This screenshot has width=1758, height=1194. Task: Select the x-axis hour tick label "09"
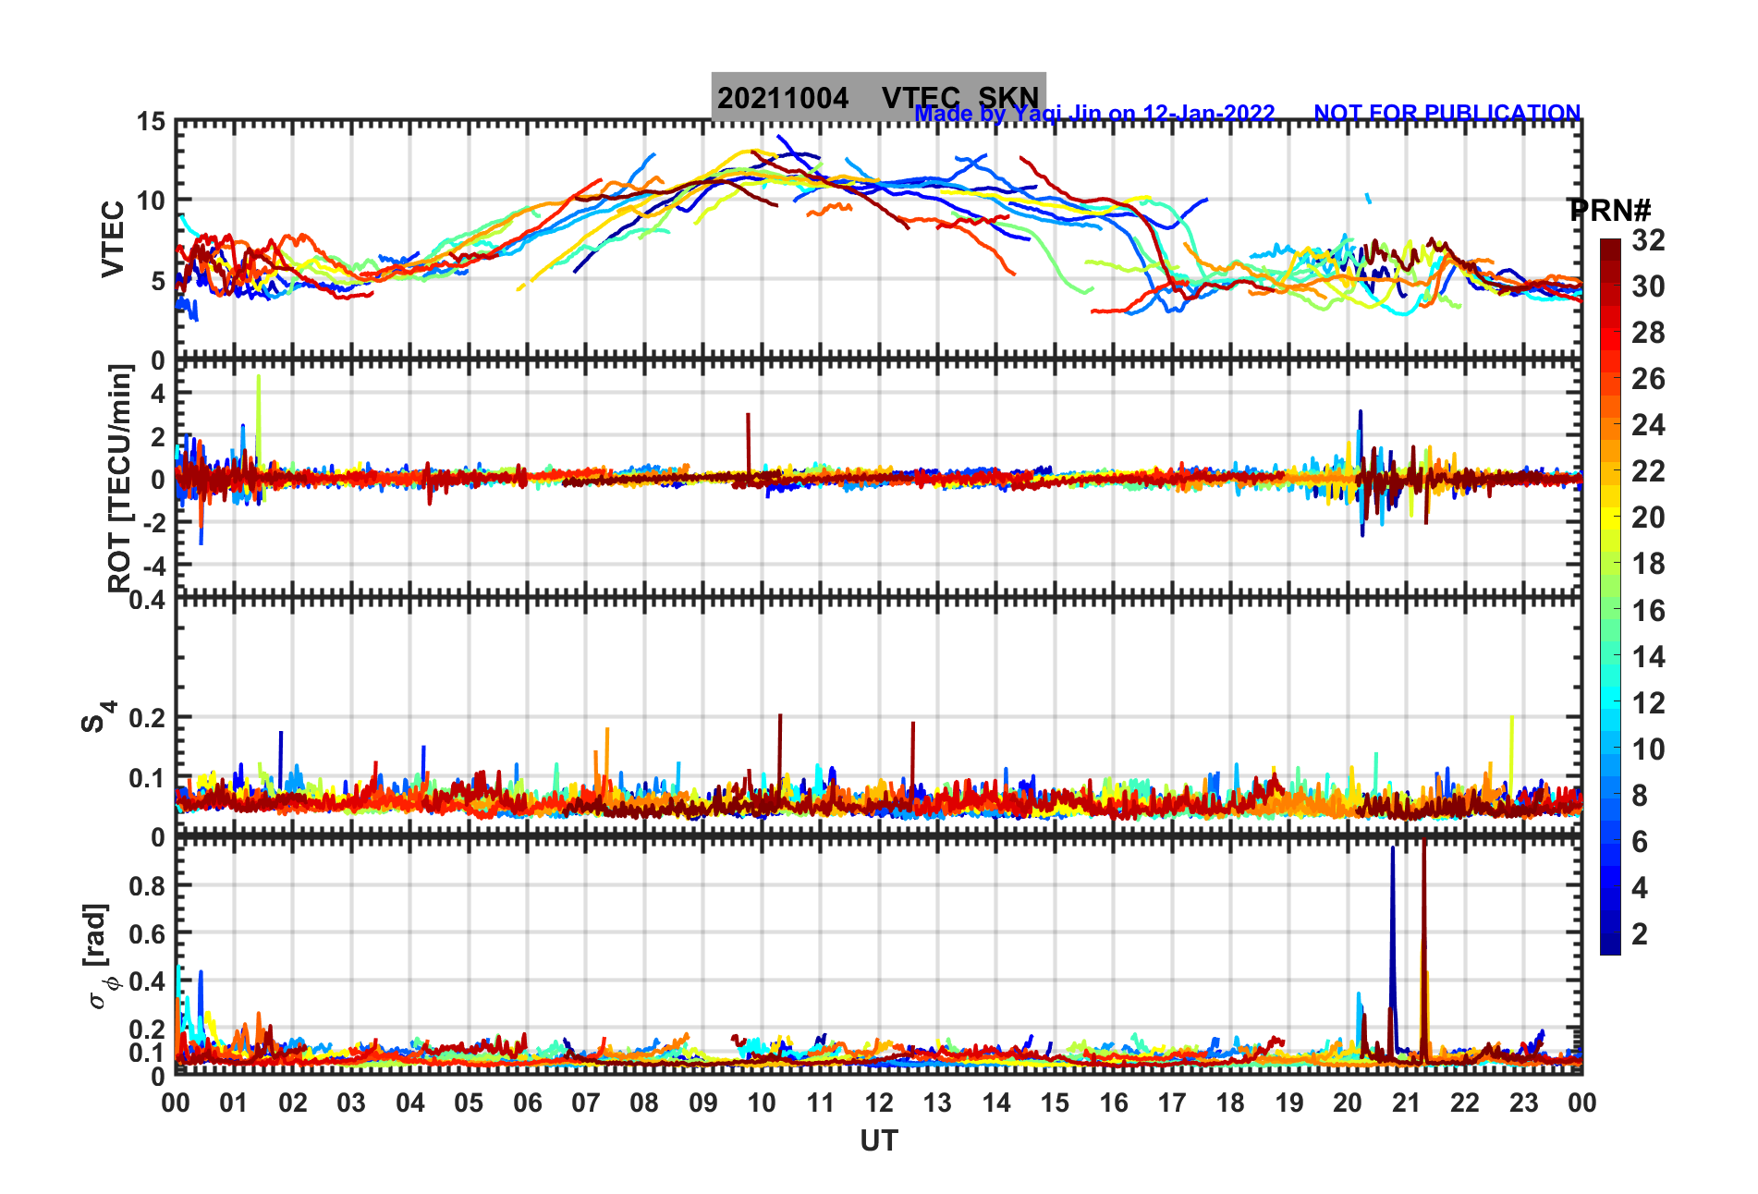coord(702,1103)
